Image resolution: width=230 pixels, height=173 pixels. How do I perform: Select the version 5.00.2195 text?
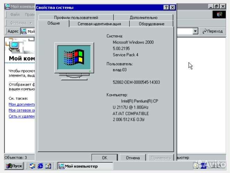point(121,48)
